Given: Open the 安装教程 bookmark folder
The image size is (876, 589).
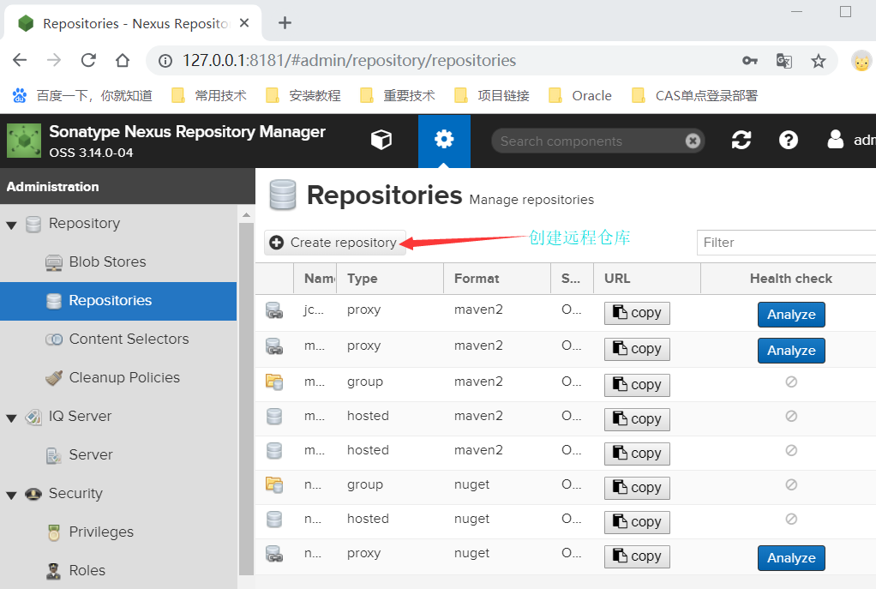Looking at the screenshot, I should (x=303, y=95).
